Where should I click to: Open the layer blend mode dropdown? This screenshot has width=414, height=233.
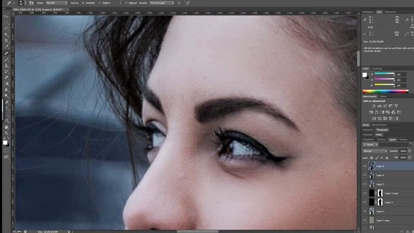point(375,151)
